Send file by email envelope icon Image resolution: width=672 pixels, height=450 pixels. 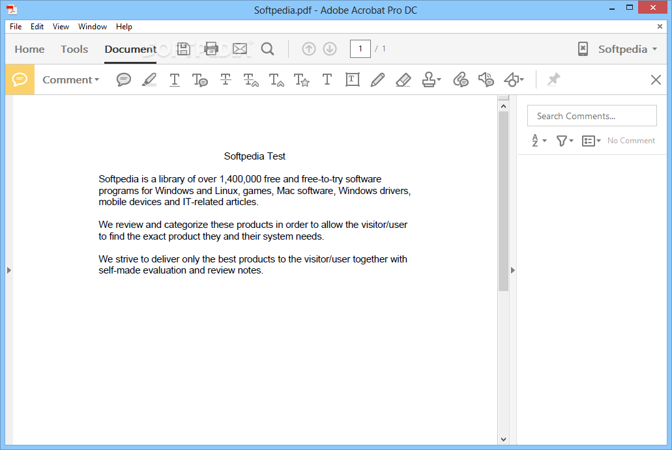coord(240,49)
